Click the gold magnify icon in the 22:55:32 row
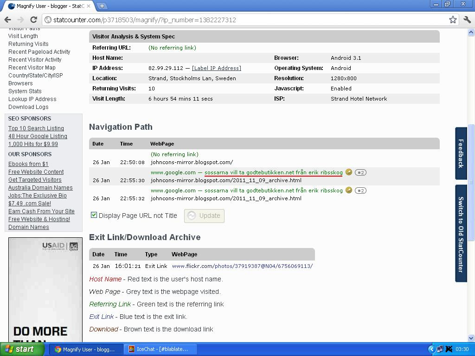The image size is (475, 356). pyautogui.click(x=349, y=190)
